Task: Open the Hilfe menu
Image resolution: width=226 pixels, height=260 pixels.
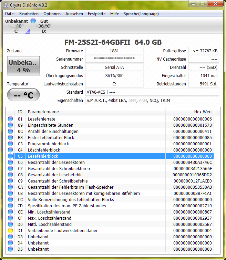Action: [114, 14]
